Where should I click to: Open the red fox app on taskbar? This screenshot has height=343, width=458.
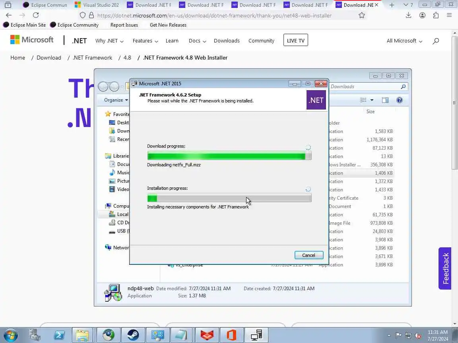tap(207, 335)
